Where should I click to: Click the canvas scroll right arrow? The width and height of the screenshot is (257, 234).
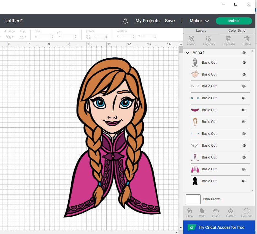tap(176, 232)
